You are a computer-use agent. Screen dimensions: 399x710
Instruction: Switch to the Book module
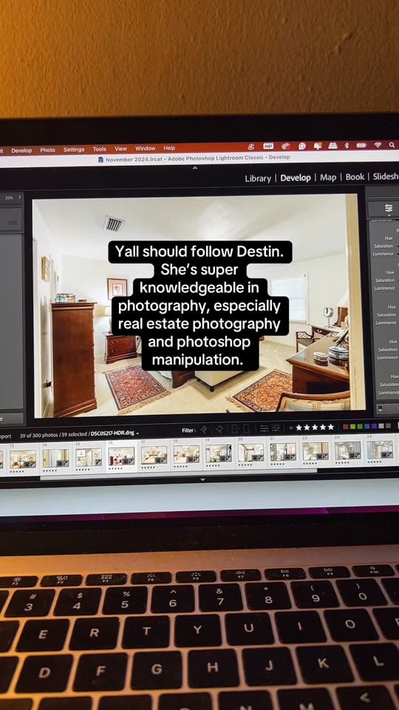click(x=355, y=177)
